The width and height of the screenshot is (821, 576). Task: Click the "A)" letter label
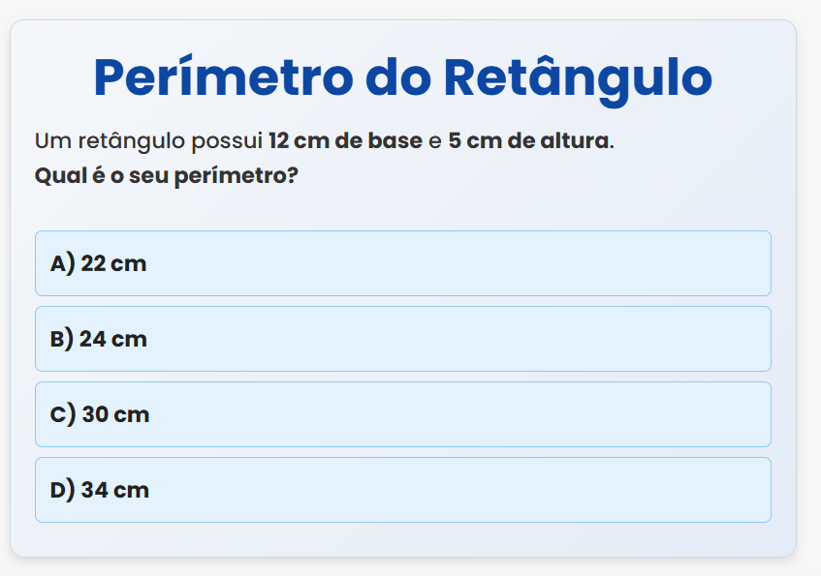[62, 263]
